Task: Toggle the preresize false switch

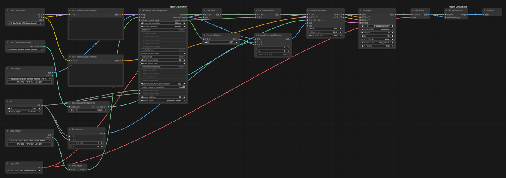Action: coord(163,30)
